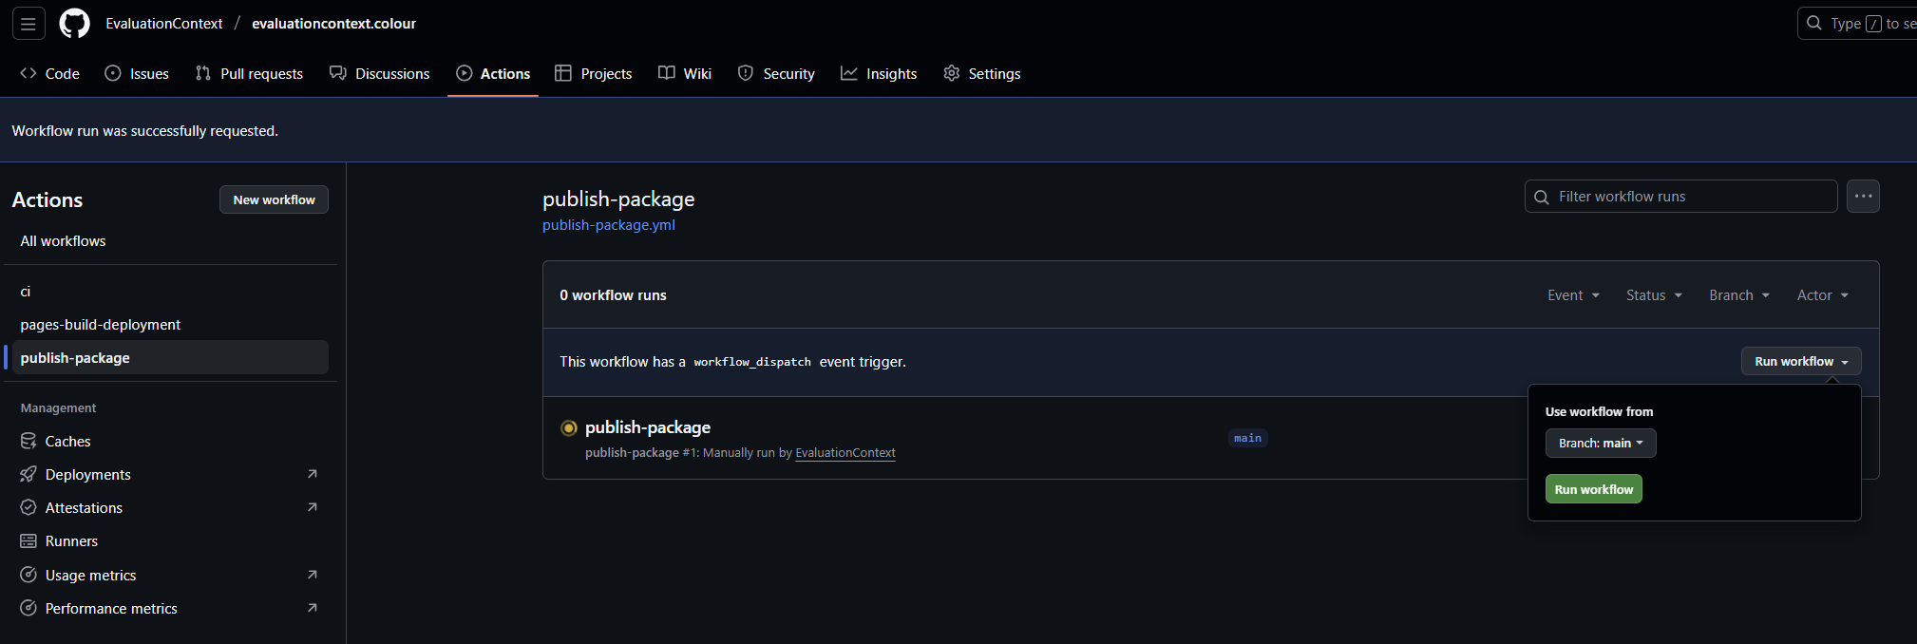This screenshot has height=644, width=1917.
Task: Click the GitHub logo icon
Action: 74,24
